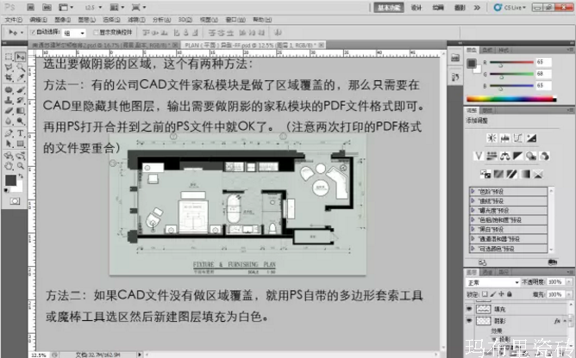576x358 pixels.
Task: Collapse the 阴影 layer effects arrow
Action: [565, 321]
